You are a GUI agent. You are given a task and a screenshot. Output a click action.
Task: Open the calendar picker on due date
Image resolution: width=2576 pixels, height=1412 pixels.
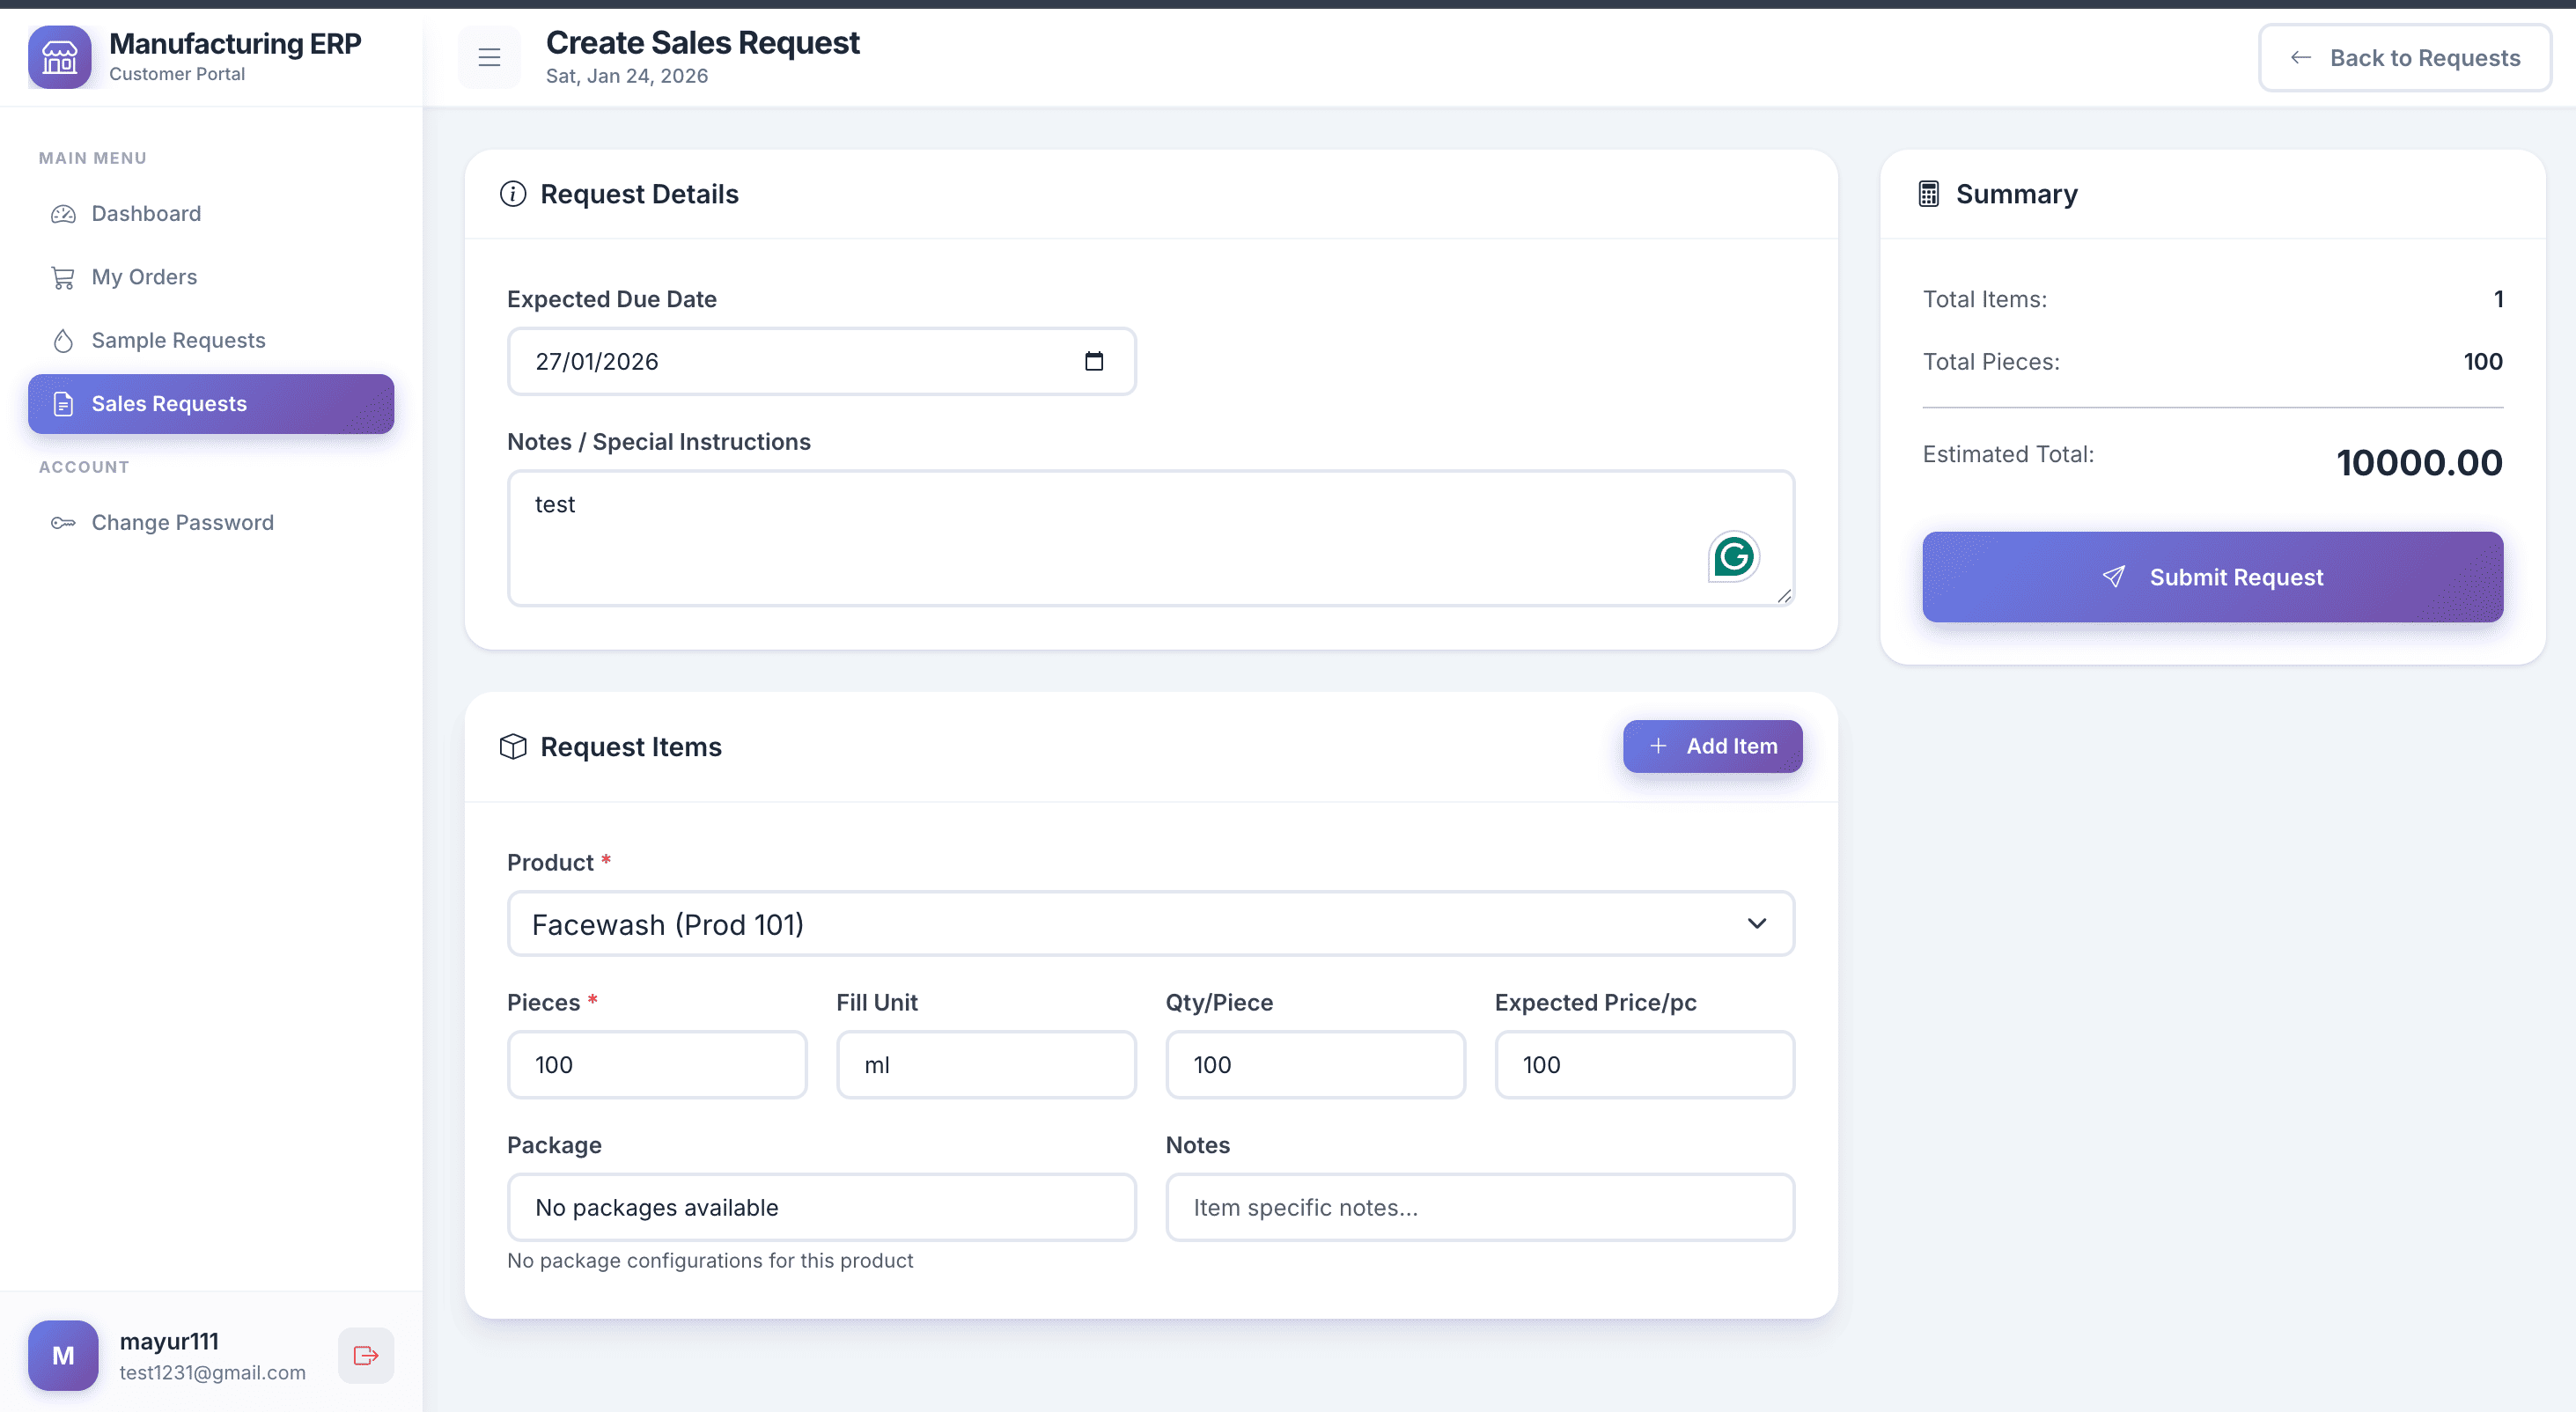coord(1094,361)
